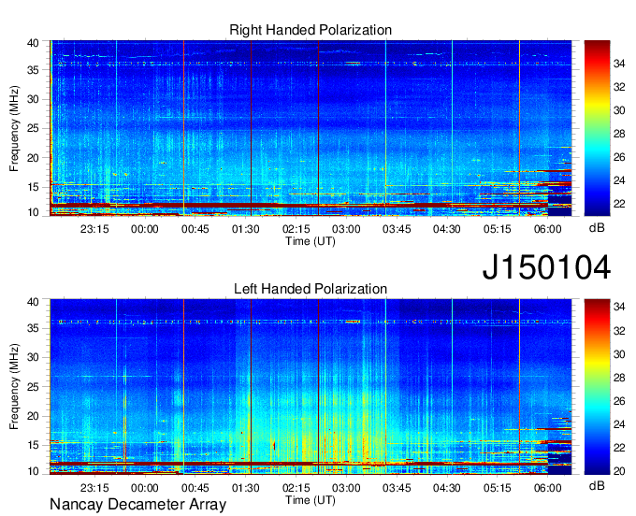Click 01:30 time tick under Left Handed plot
The image size is (636, 516).
coord(245,488)
